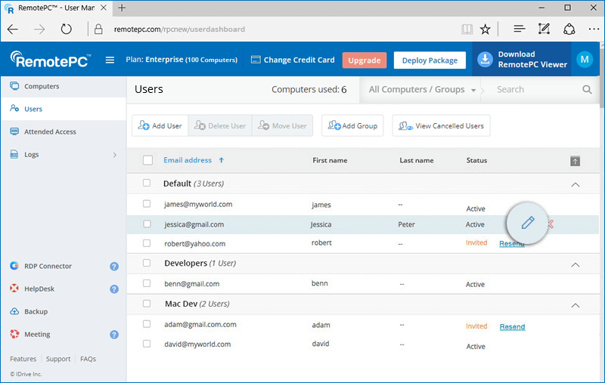This screenshot has width=605, height=383.
Task: Click the web note pen icon
Action: click(x=544, y=29)
